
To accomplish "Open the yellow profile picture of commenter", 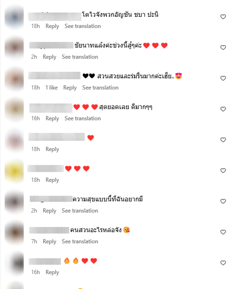I will point(14,171).
